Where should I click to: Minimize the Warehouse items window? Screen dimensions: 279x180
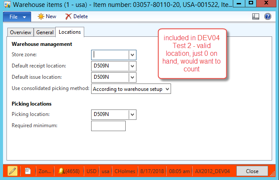239,3
